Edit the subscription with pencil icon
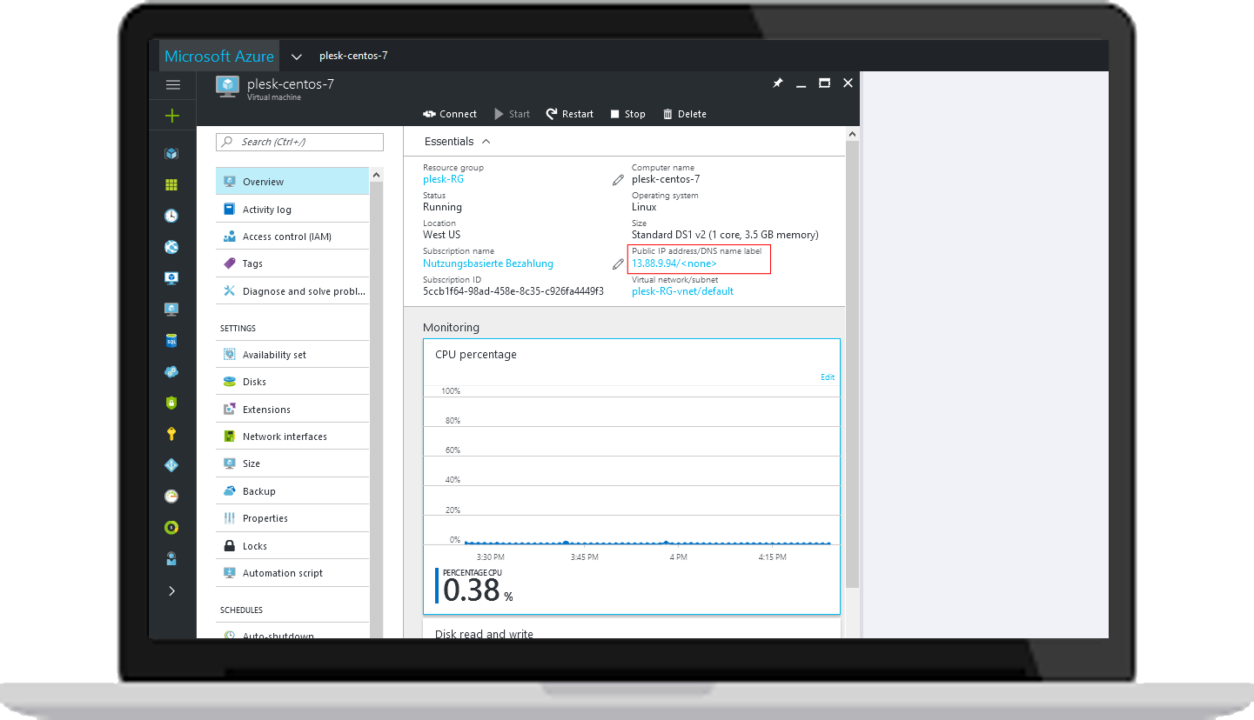The width and height of the screenshot is (1254, 720). pos(618,263)
